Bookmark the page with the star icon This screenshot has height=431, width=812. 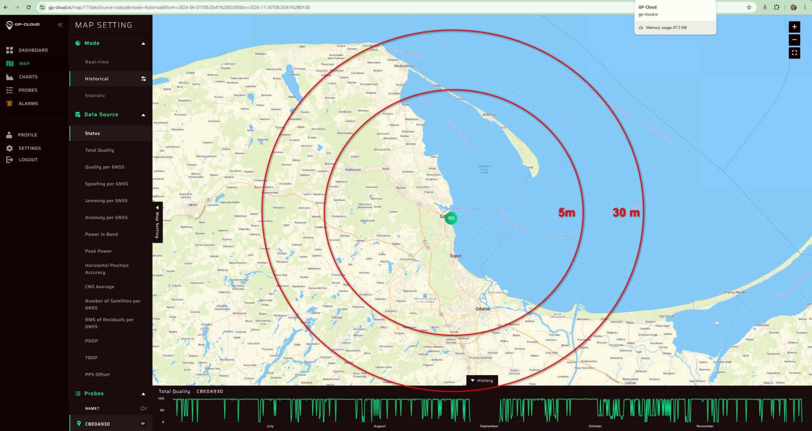tap(749, 7)
